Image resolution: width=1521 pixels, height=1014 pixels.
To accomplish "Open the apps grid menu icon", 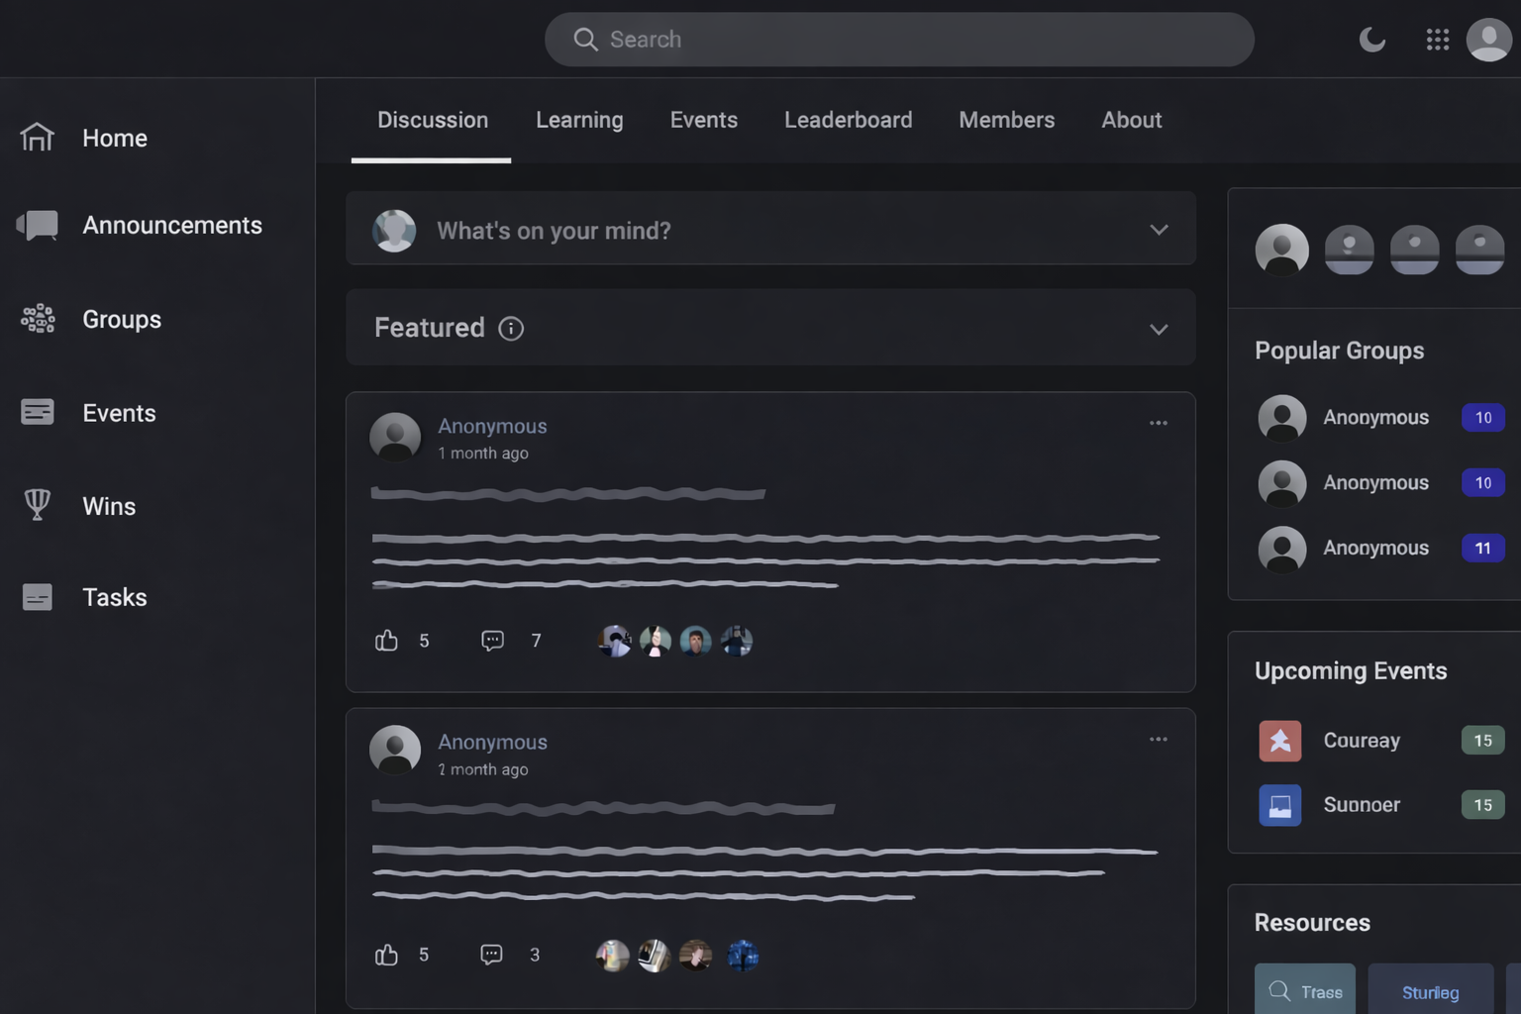I will [x=1437, y=40].
